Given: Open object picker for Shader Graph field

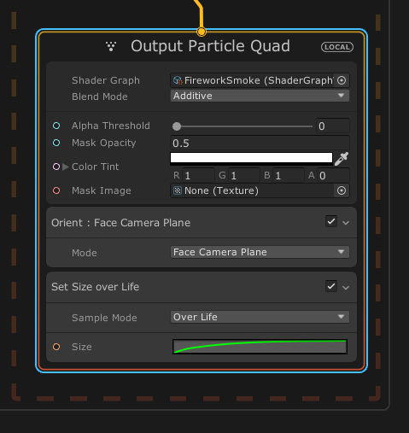Looking at the screenshot, I should pos(342,80).
